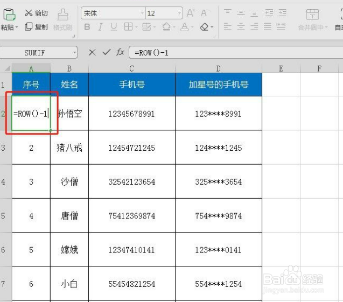Apply font color A

pyautogui.click(x=185, y=27)
